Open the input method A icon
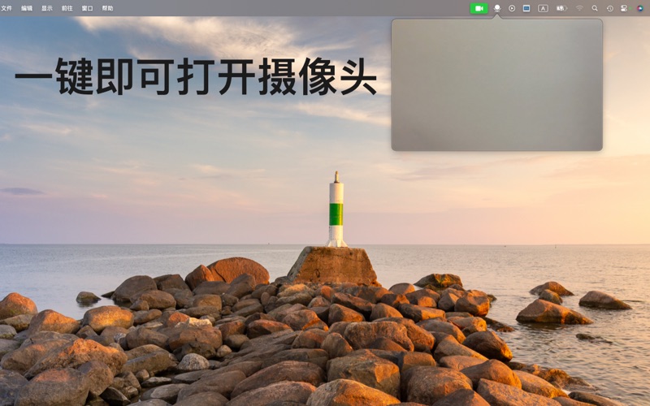650x406 pixels. pos(543,8)
